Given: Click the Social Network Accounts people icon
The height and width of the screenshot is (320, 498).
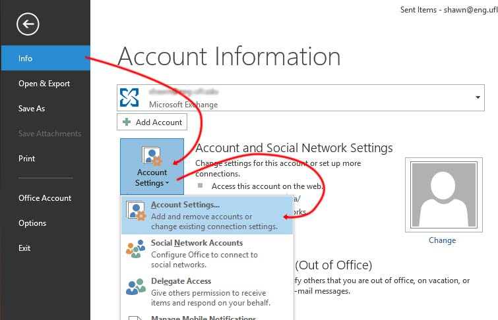Looking at the screenshot, I should (x=135, y=249).
